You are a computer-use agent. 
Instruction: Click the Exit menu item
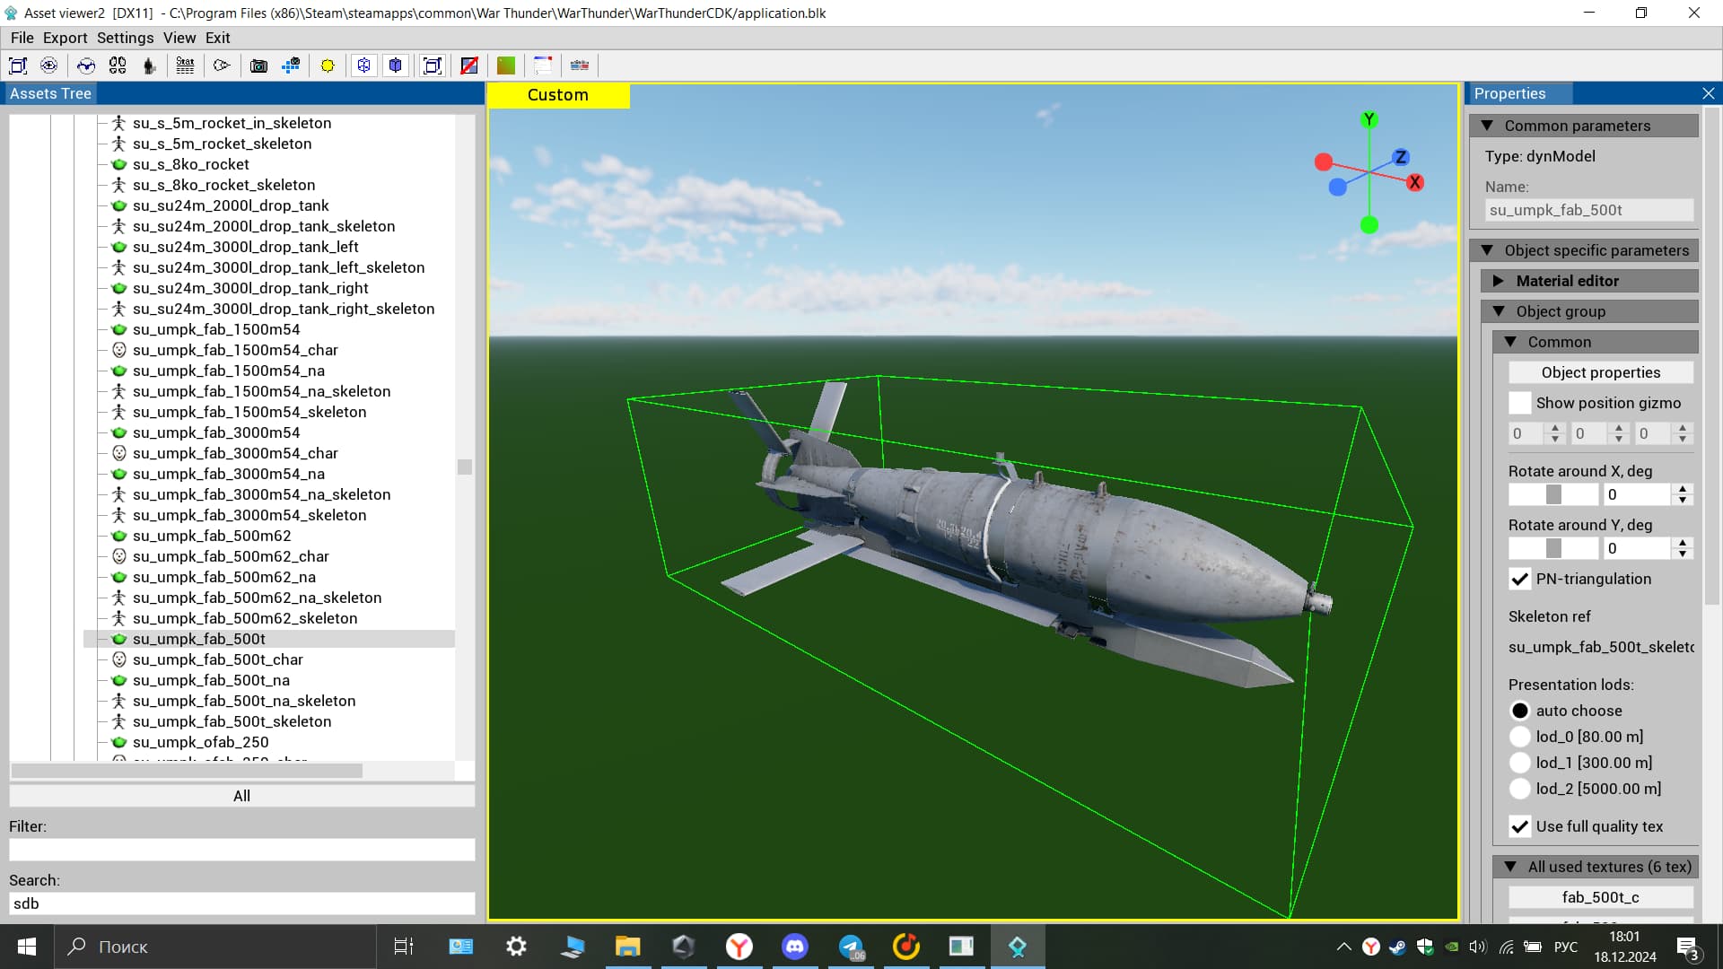coord(218,38)
